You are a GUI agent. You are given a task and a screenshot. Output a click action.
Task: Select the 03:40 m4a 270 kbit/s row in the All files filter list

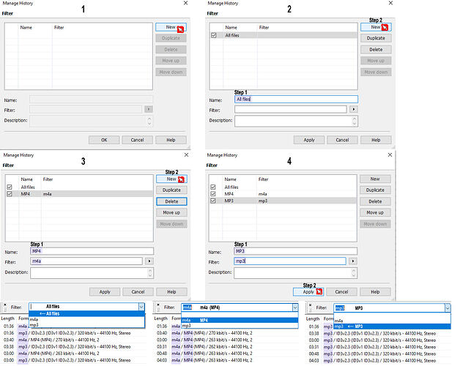(x=52, y=340)
